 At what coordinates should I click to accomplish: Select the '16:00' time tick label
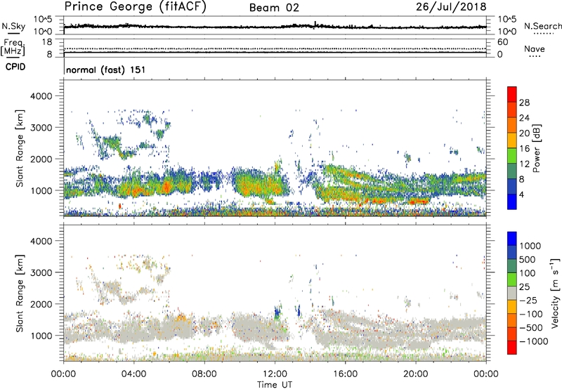tap(345, 374)
